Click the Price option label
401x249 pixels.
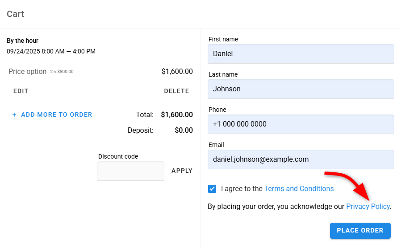(27, 72)
